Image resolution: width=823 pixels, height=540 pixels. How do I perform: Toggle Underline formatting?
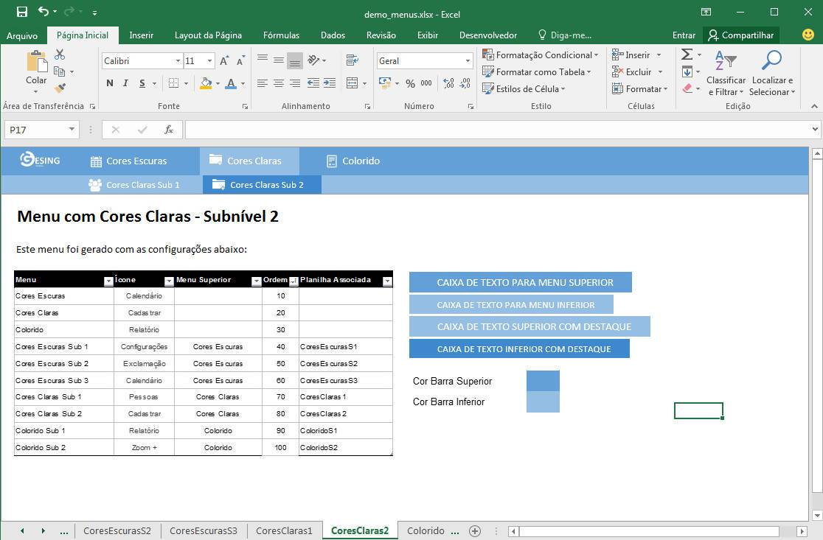[142, 83]
